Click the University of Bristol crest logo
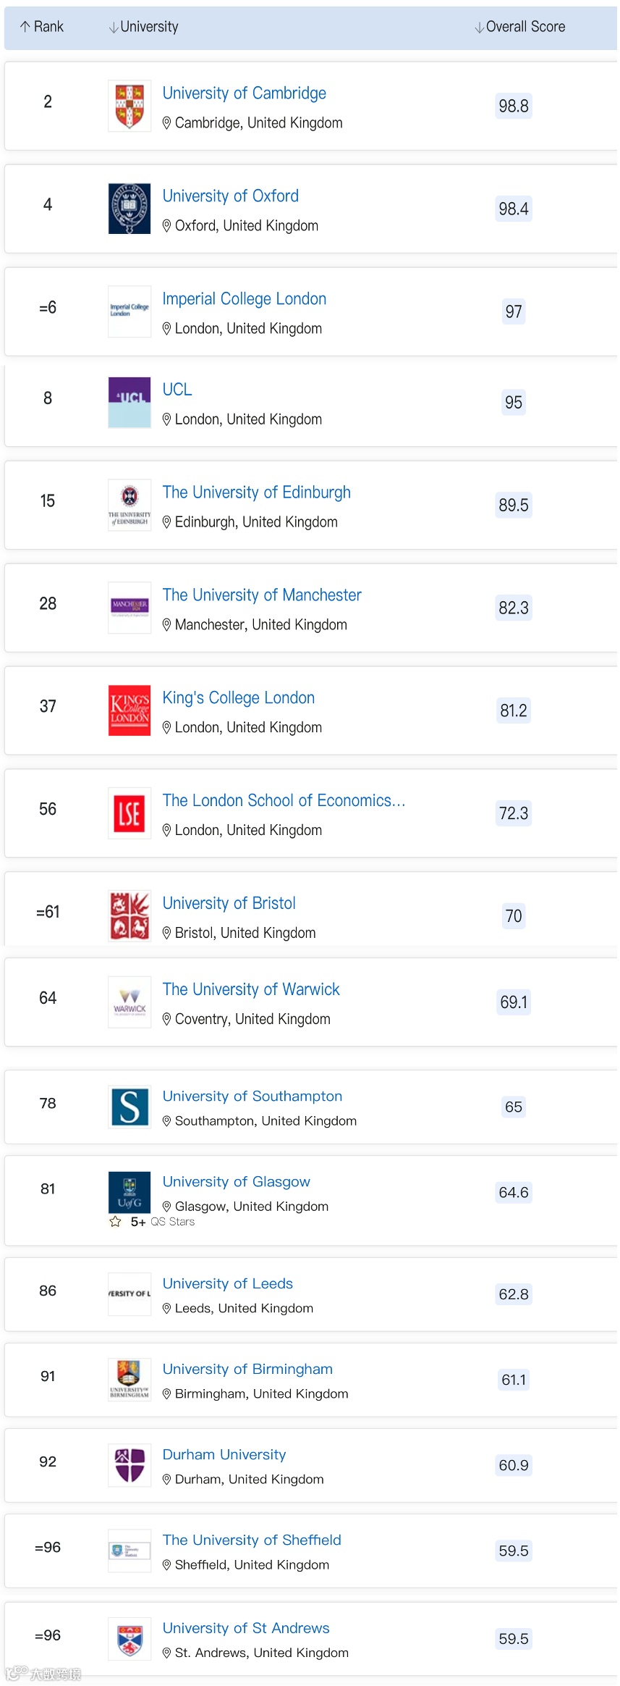620x1686 pixels. 129,915
